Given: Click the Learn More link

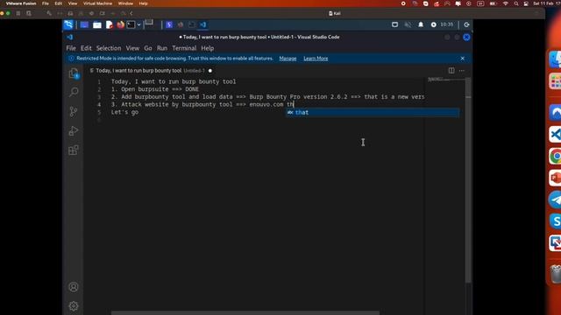Looking at the screenshot, I should click(316, 59).
